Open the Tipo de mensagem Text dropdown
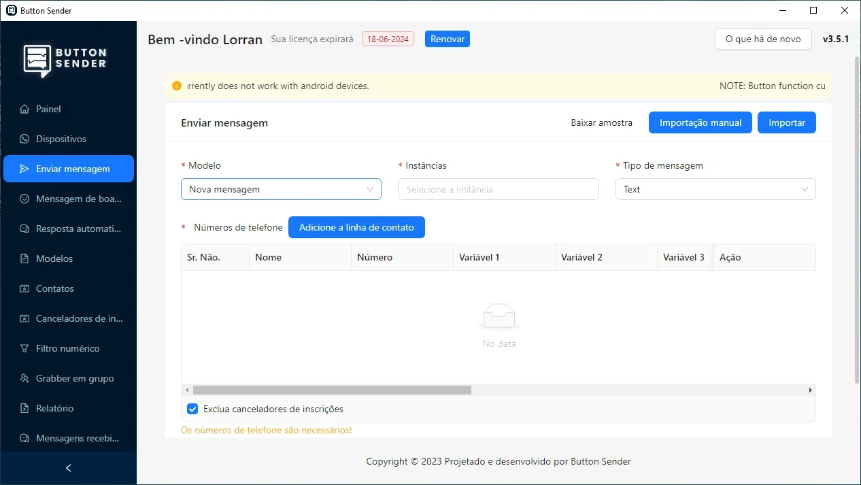This screenshot has height=485, width=861. [x=715, y=189]
